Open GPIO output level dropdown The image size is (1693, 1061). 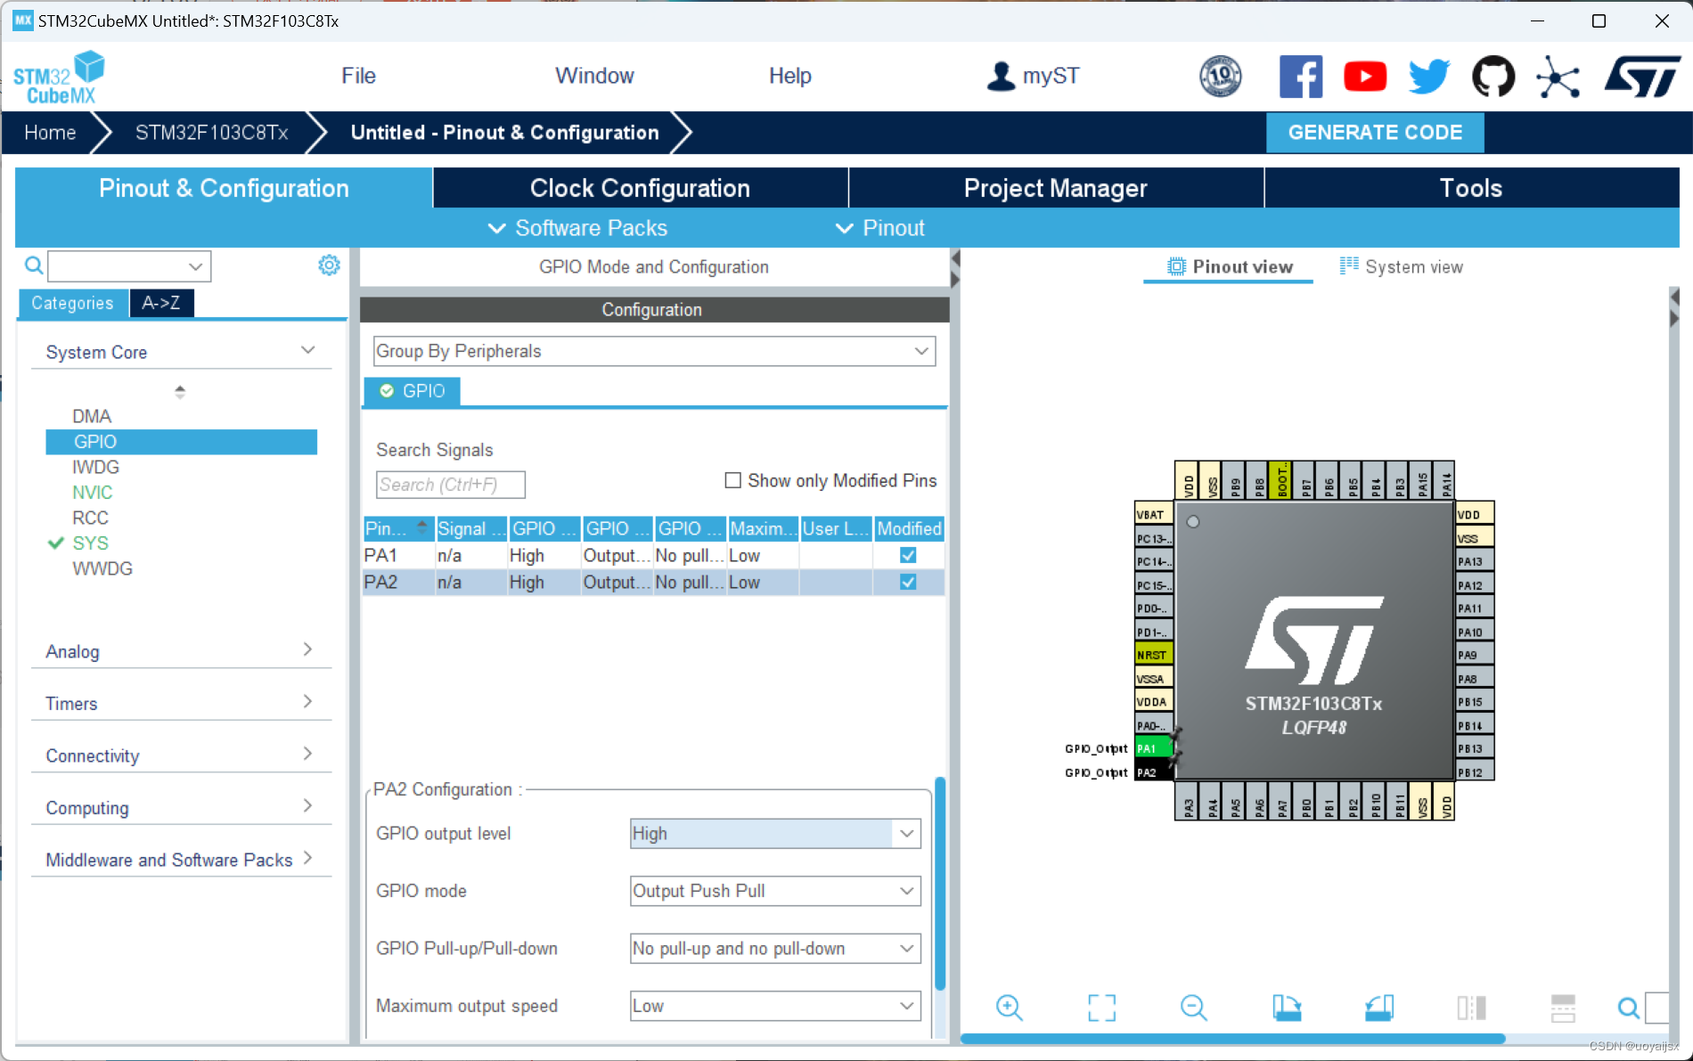click(x=775, y=834)
